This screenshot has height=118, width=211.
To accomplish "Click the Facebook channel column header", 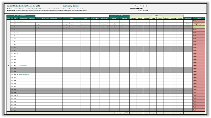I will point(133,18).
